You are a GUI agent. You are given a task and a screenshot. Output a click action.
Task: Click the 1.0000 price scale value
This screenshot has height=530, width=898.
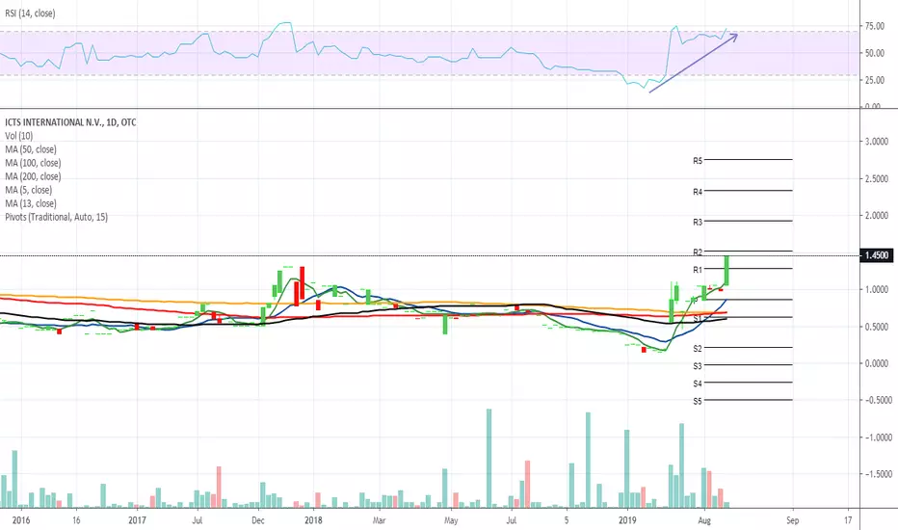pyautogui.click(x=877, y=289)
